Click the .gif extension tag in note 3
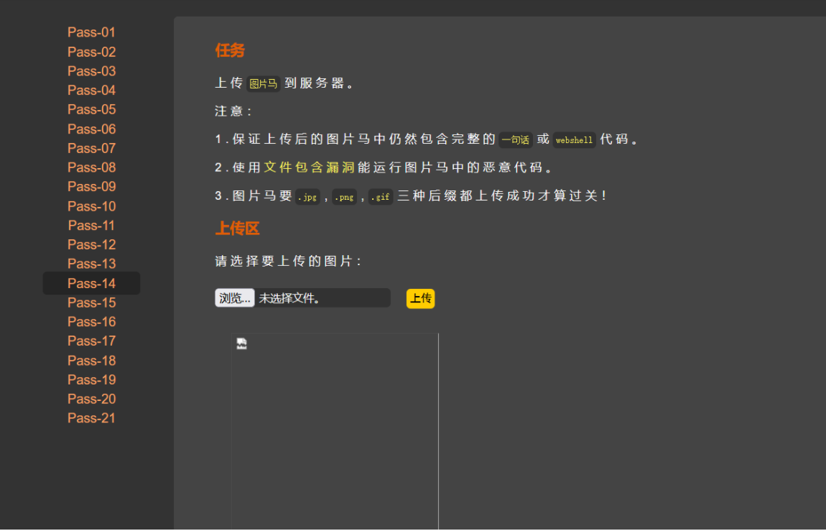826x531 pixels. (380, 196)
